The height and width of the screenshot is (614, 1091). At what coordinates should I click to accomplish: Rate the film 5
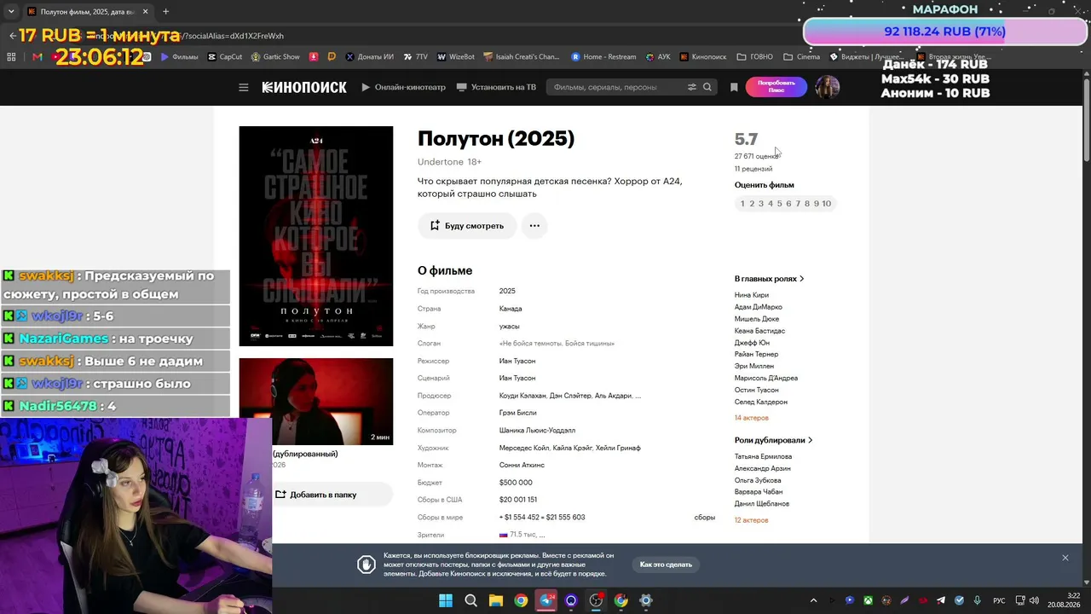[x=779, y=204]
